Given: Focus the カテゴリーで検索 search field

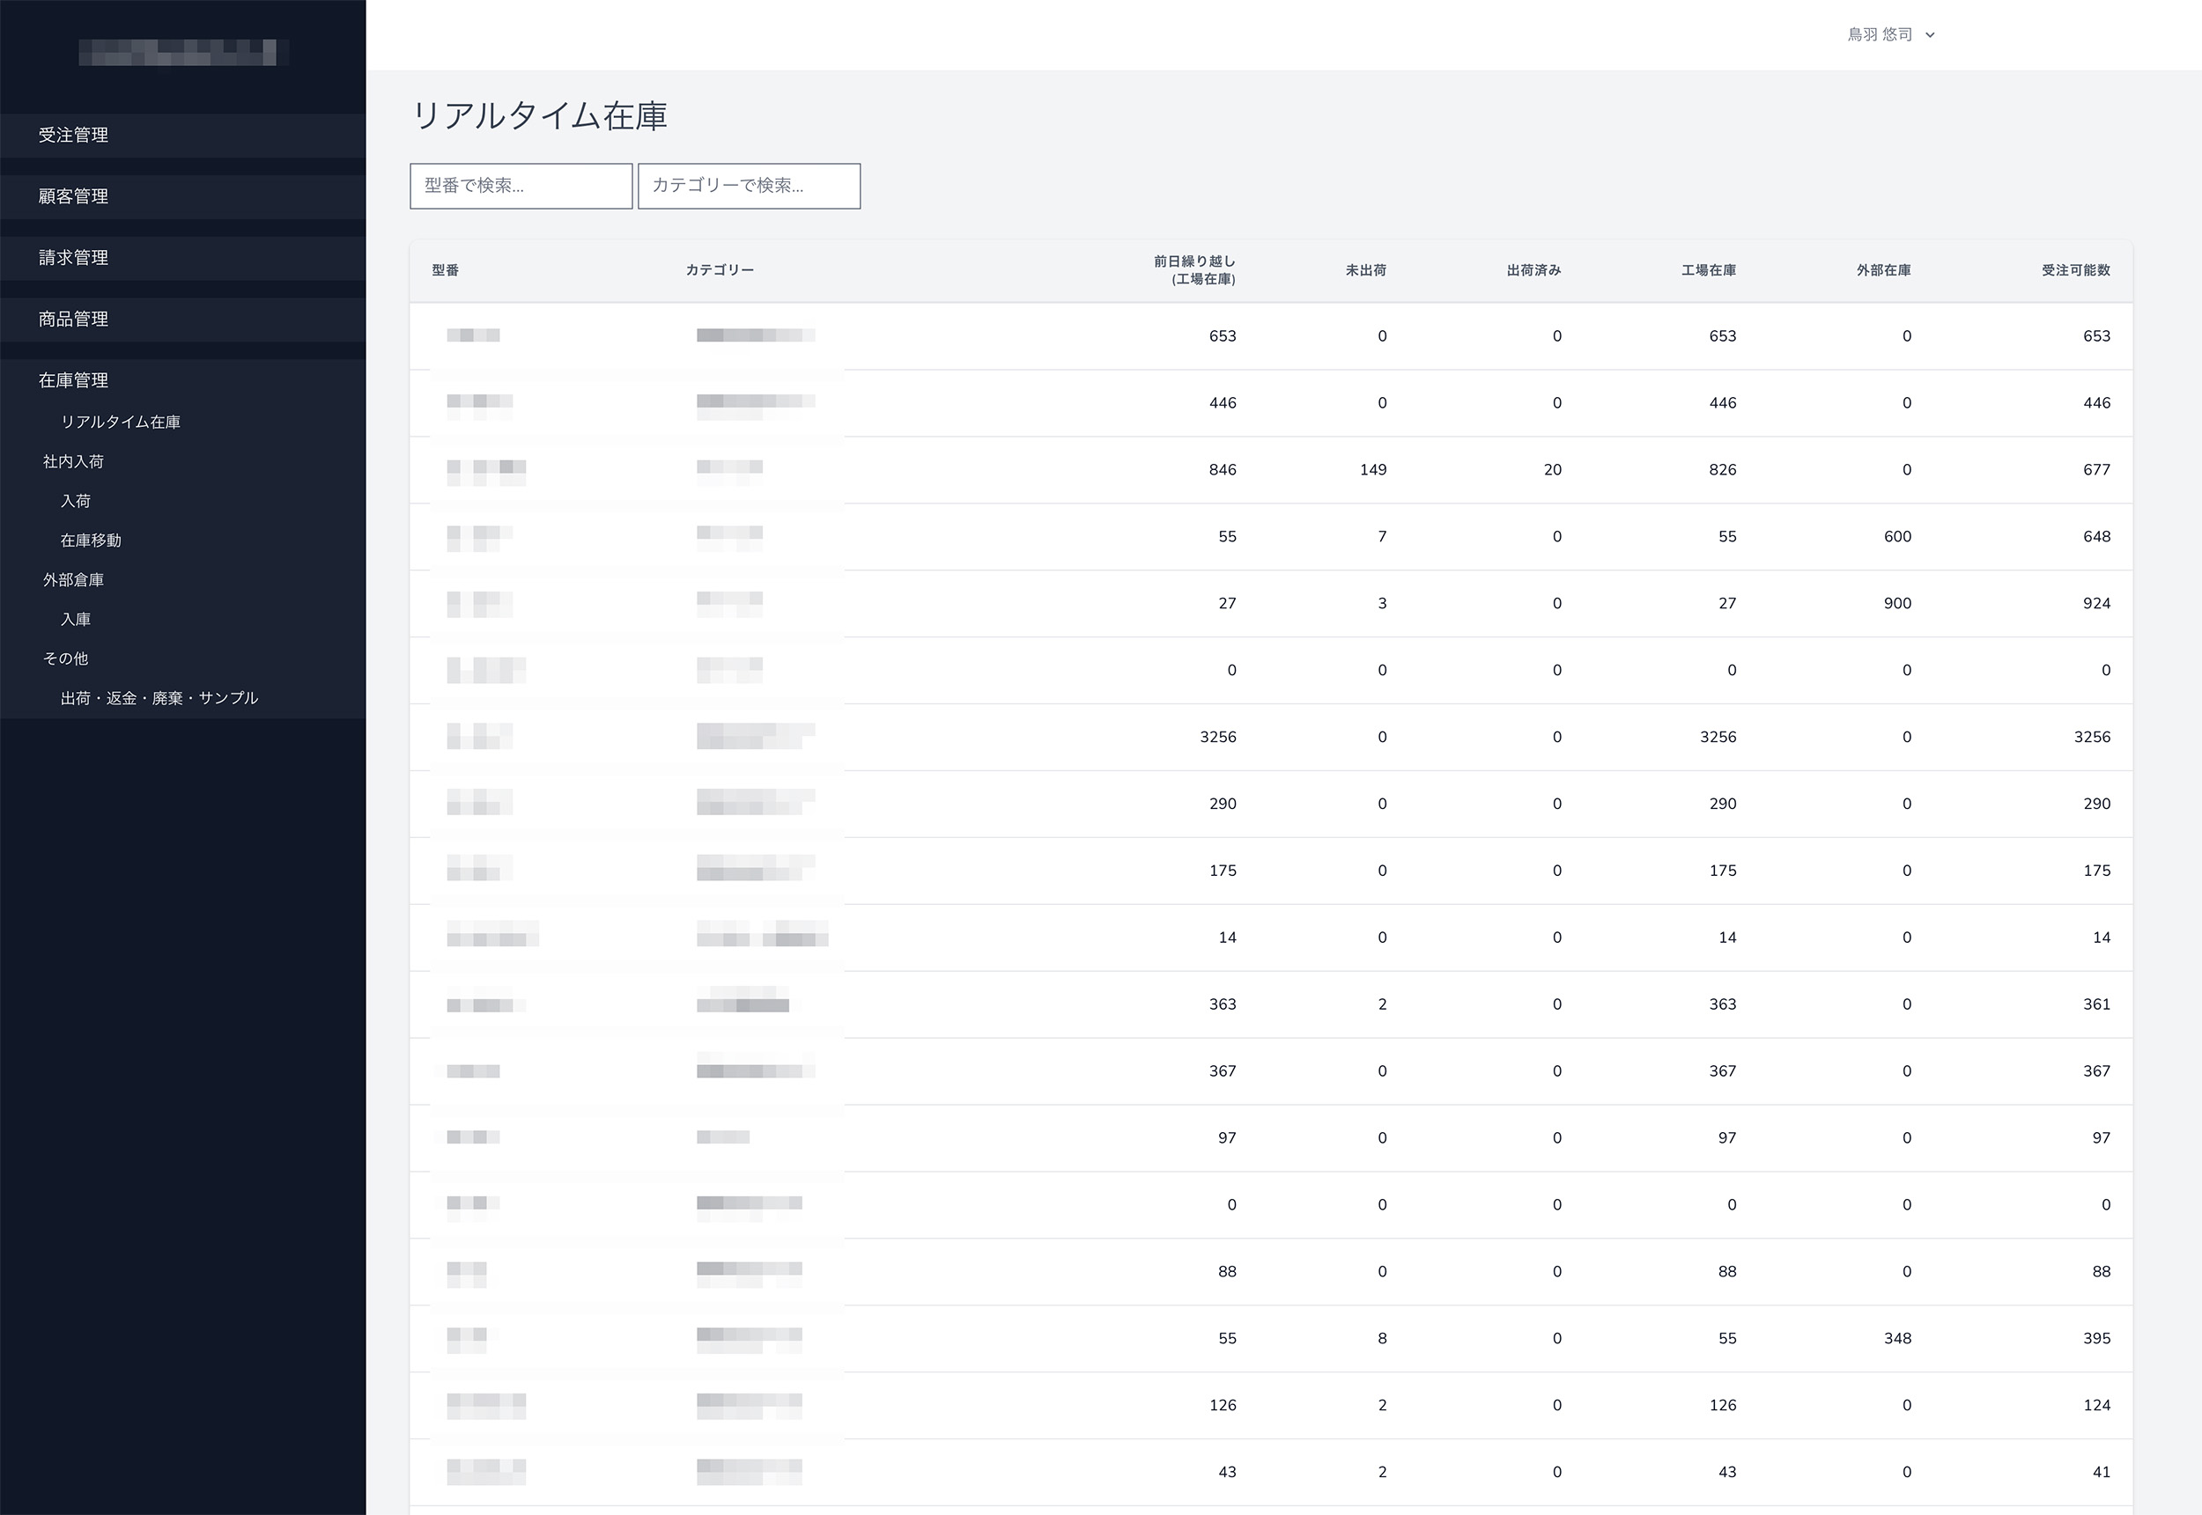Looking at the screenshot, I should click(x=749, y=186).
